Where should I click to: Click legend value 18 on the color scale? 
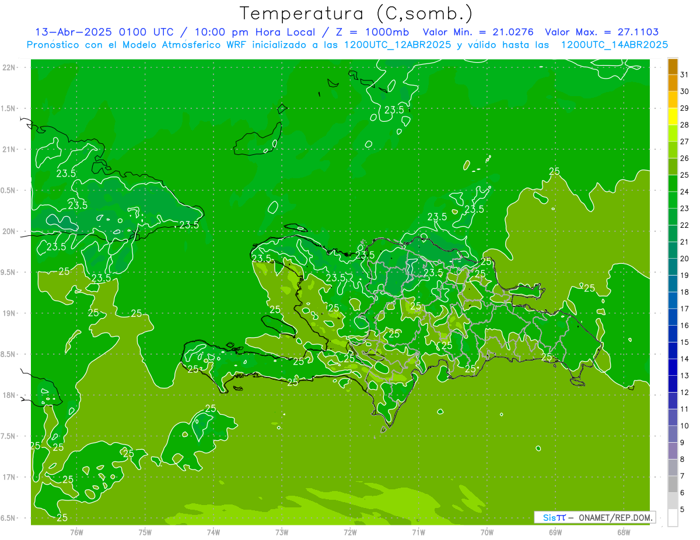pos(685,292)
